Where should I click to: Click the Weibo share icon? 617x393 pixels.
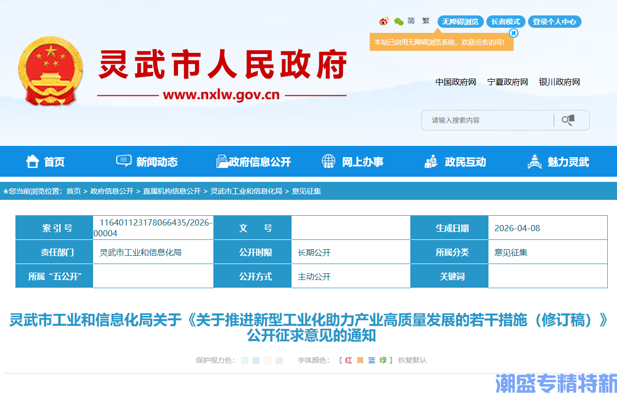pos(385,22)
